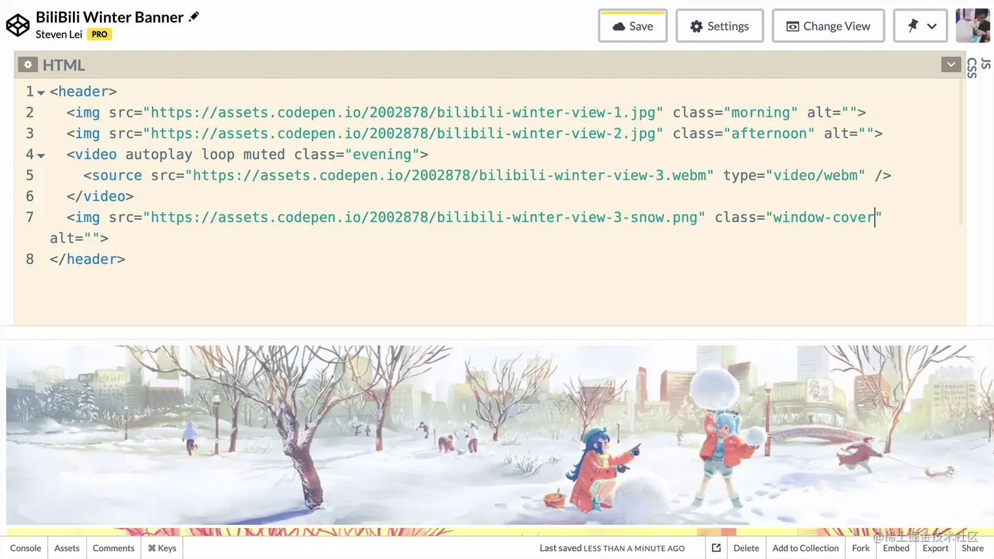The width and height of the screenshot is (994, 559).
Task: Click the "window-cover" class value
Action: pos(824,217)
